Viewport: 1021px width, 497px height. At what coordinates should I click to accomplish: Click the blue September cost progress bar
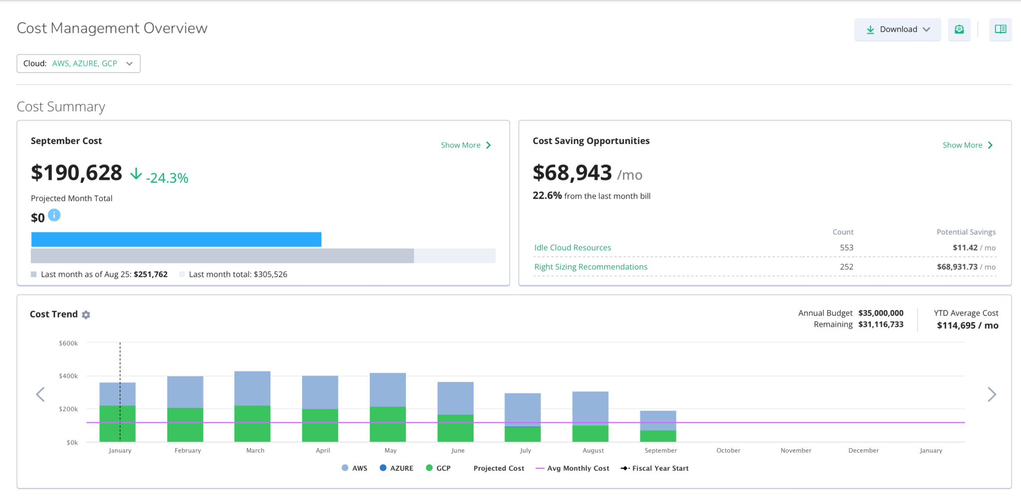click(176, 239)
